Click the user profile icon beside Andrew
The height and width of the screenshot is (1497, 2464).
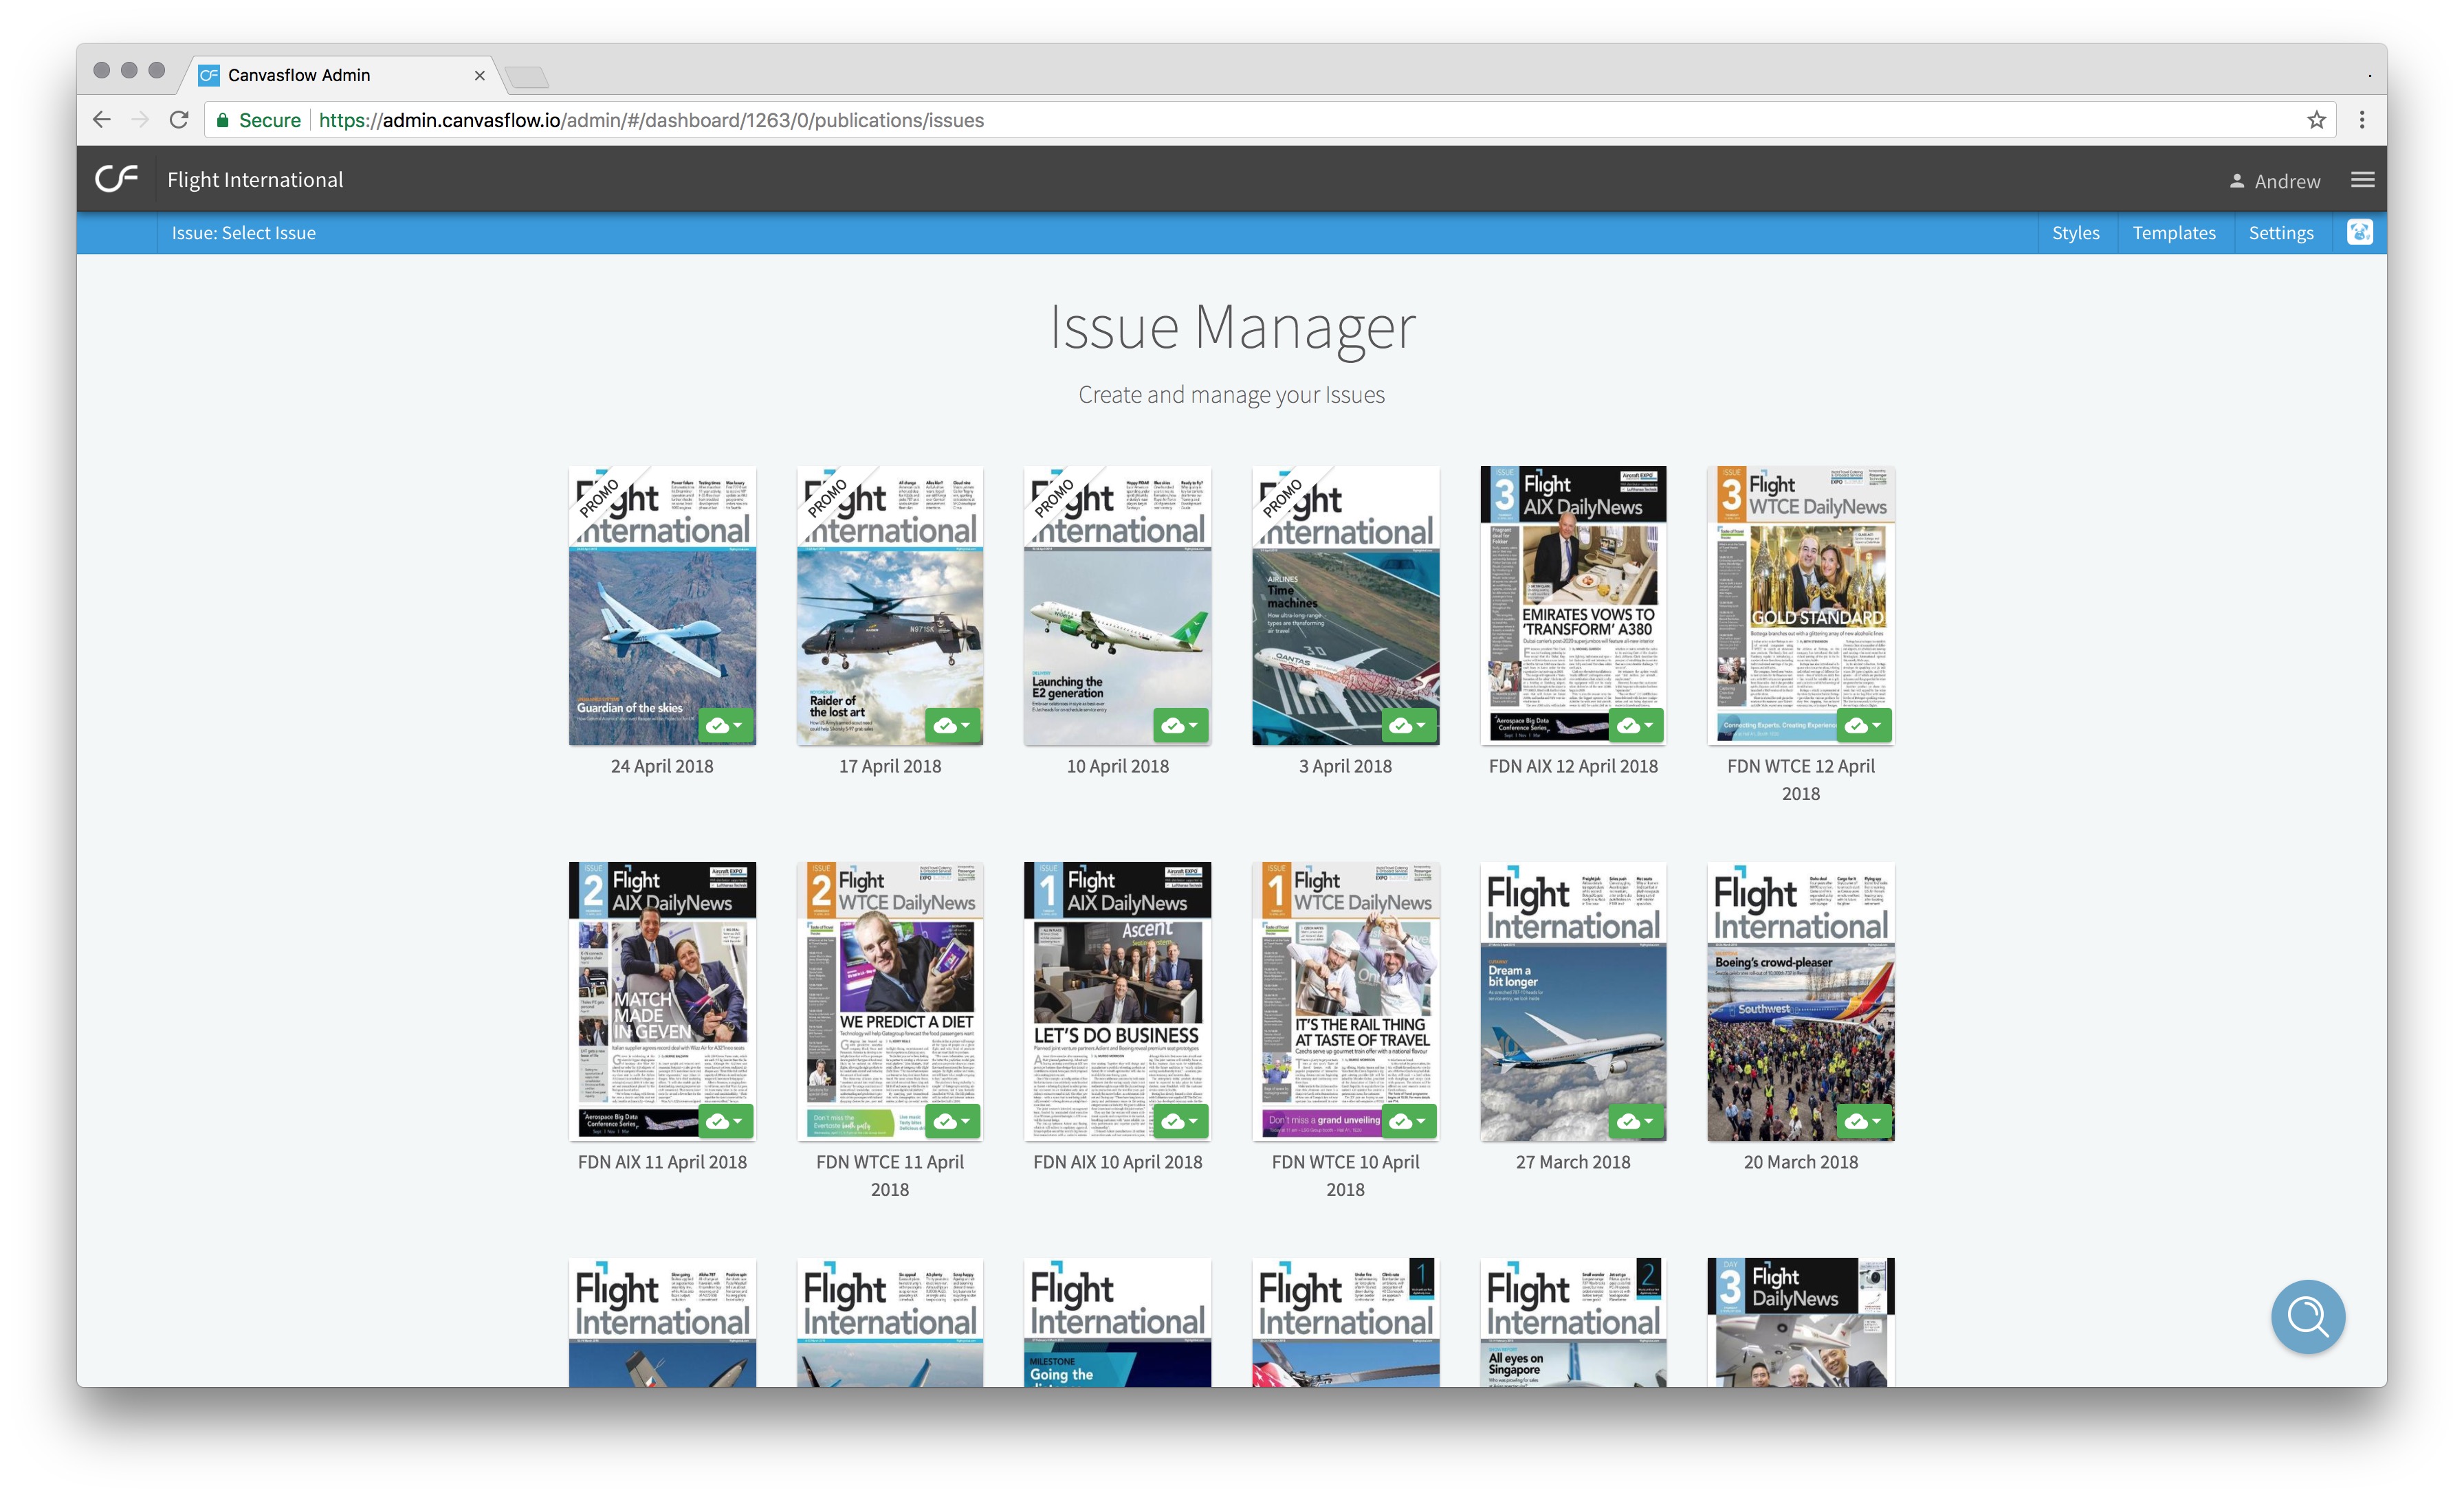click(2236, 181)
